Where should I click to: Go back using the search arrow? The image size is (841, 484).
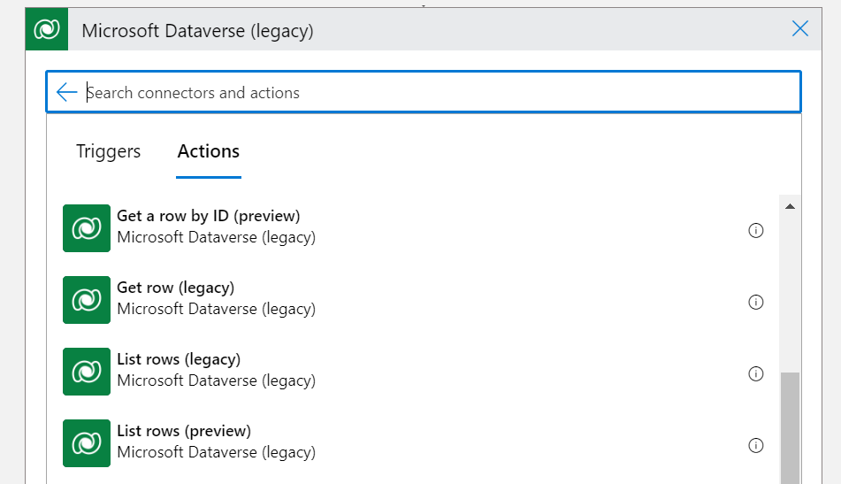point(66,92)
